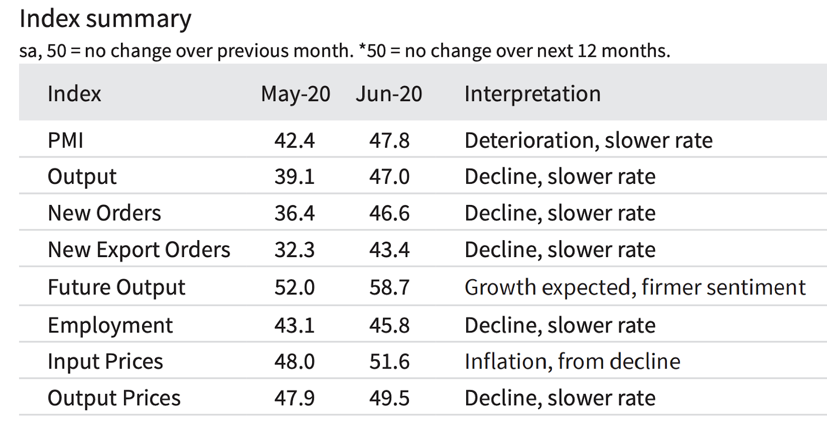
Task: Click the May-20 column header
Action: (x=295, y=94)
